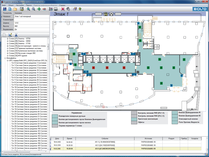Toggle 'Извещатели пожарные ручные' legend box
Screen dimensions: 209x157
(54, 116)
